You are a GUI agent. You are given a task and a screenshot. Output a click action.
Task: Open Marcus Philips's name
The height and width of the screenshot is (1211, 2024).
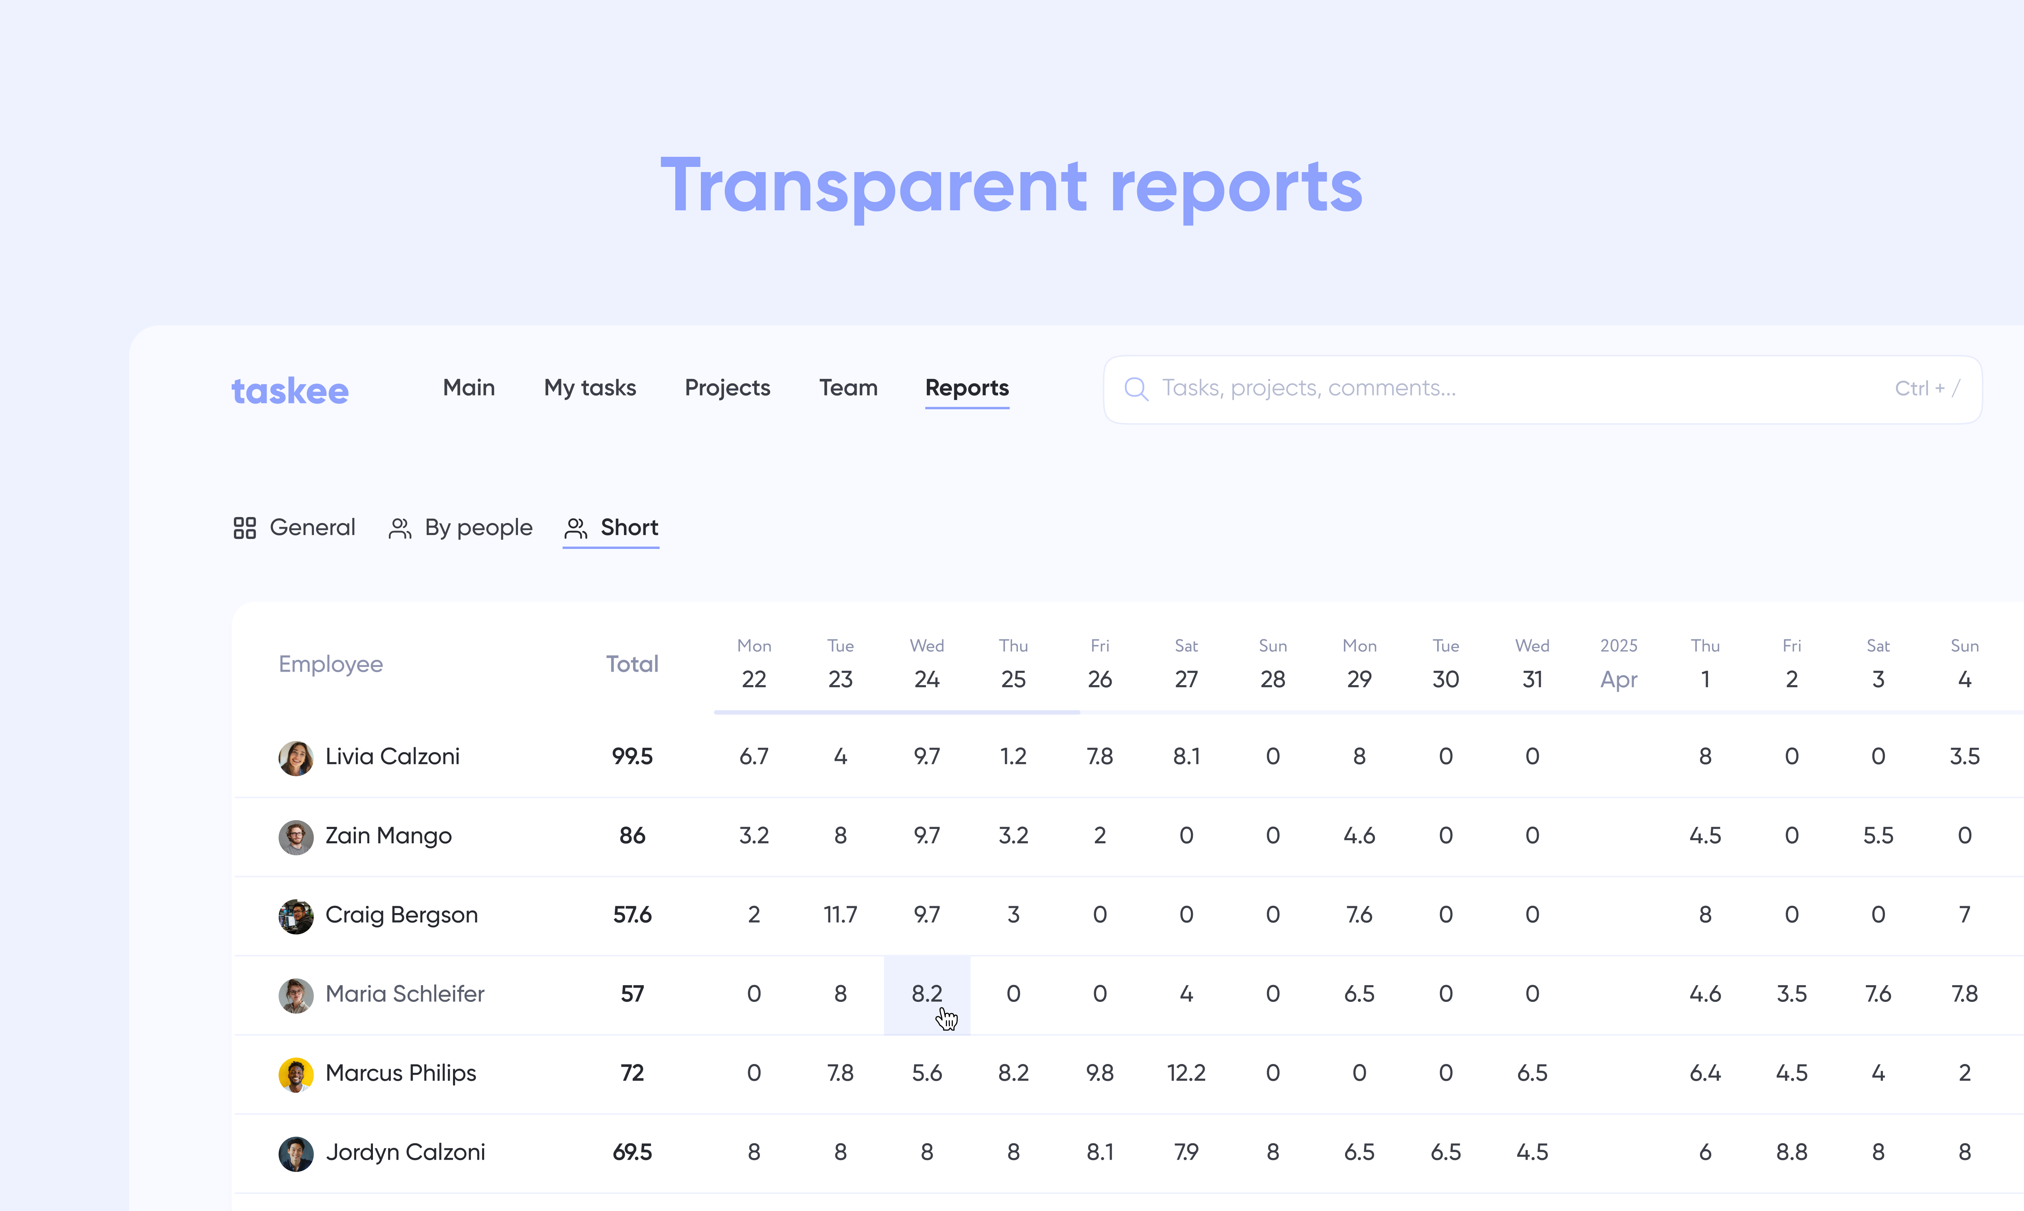[x=401, y=1074]
